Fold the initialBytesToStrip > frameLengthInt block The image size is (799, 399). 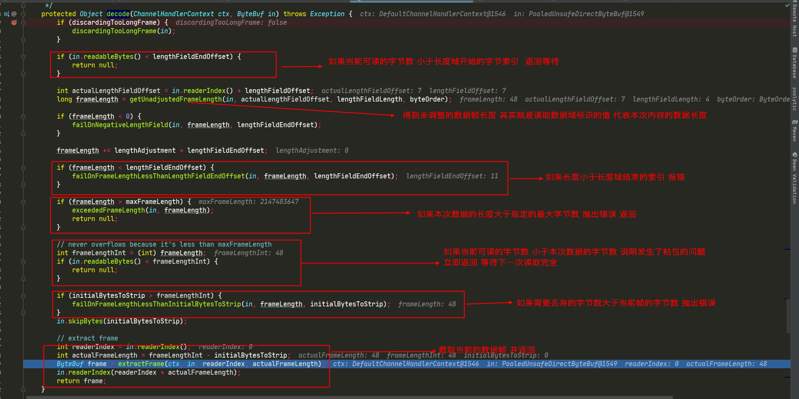click(23, 296)
